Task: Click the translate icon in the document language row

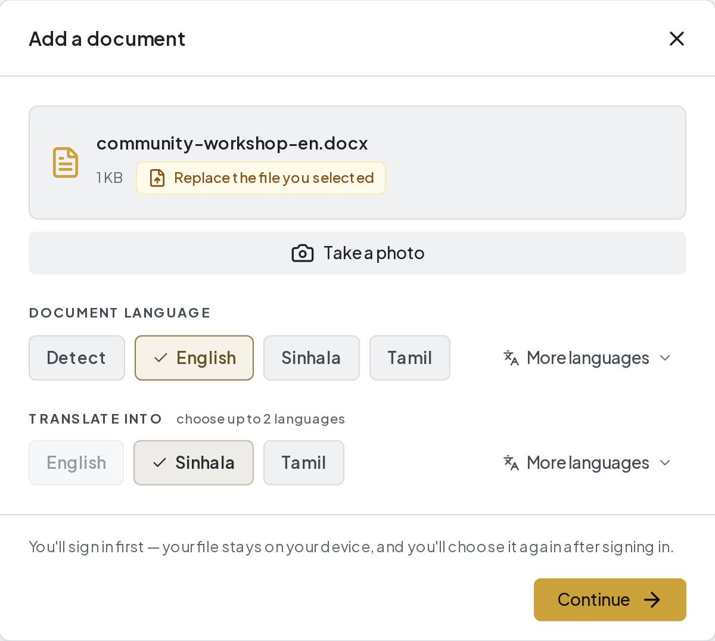Action: [511, 358]
